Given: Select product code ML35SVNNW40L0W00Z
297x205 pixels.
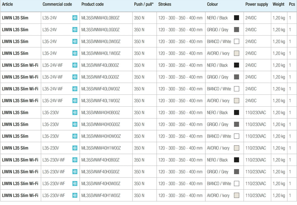Looking at the screenshot, I should pyautogui.click(x=101, y=41).
